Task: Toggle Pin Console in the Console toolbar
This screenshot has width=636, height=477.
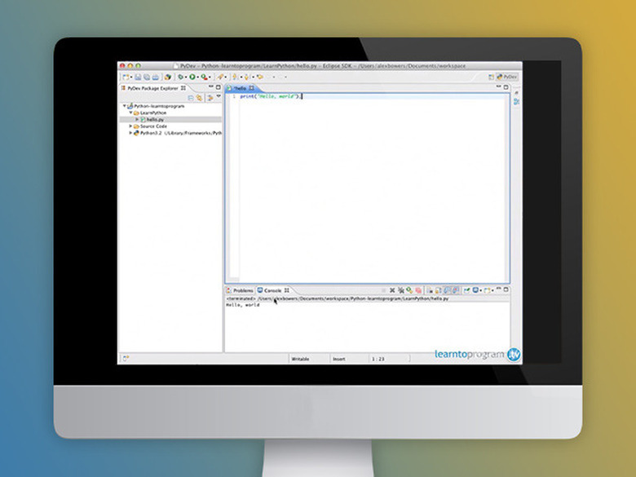Action: tap(466, 290)
